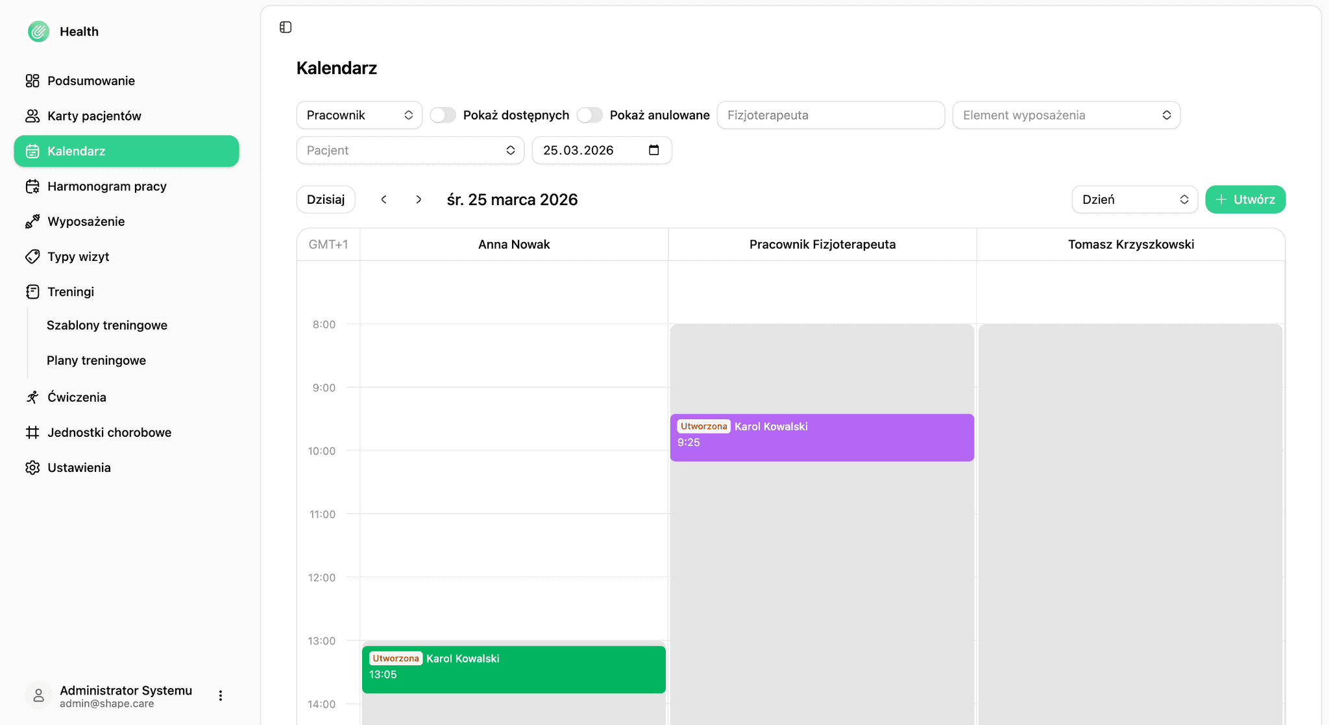Open Jednostki chorobowe menu item
This screenshot has height=725, width=1329.
(127, 432)
